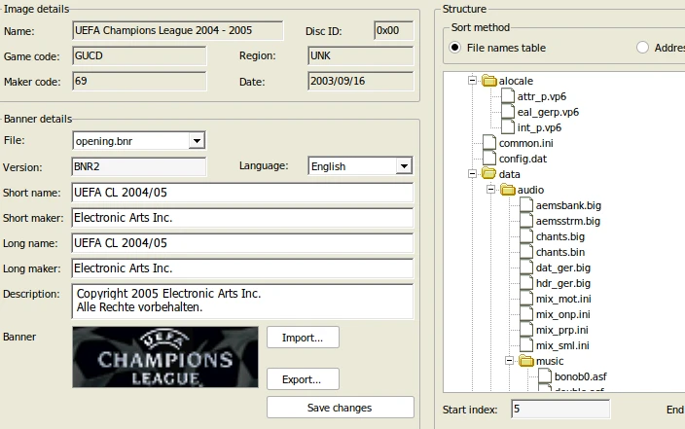The height and width of the screenshot is (429, 685).
Task: Click the int_p.vp6 file icon
Action: (508, 127)
